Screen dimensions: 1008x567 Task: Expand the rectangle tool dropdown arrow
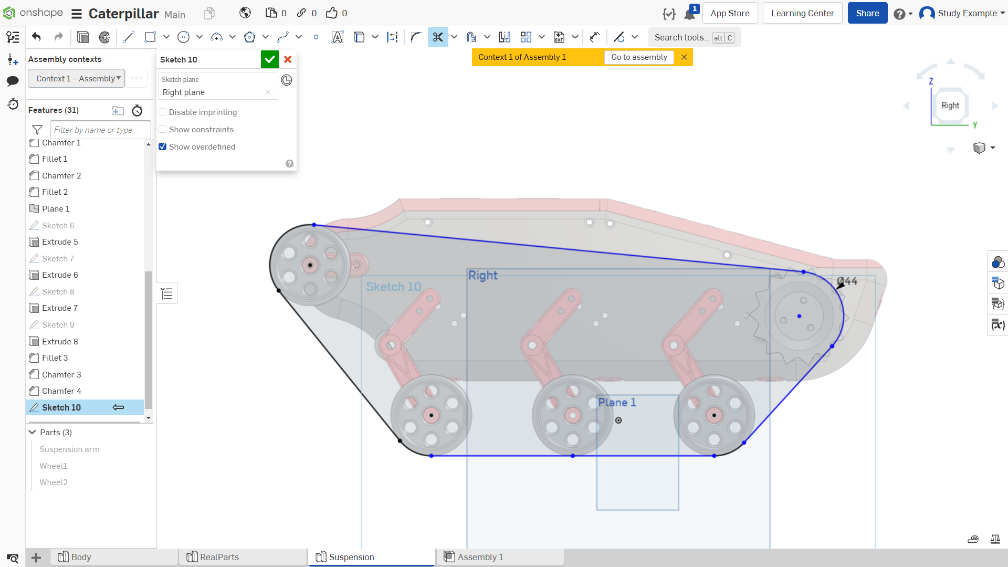coord(166,37)
